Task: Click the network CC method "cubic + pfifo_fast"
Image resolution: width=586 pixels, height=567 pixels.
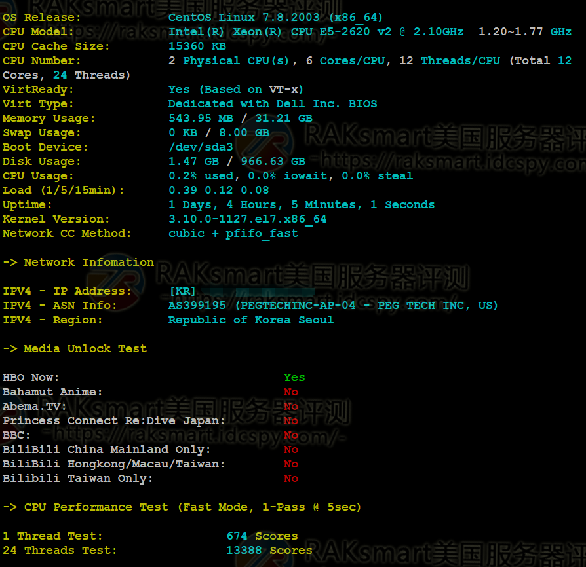Action: (x=233, y=234)
